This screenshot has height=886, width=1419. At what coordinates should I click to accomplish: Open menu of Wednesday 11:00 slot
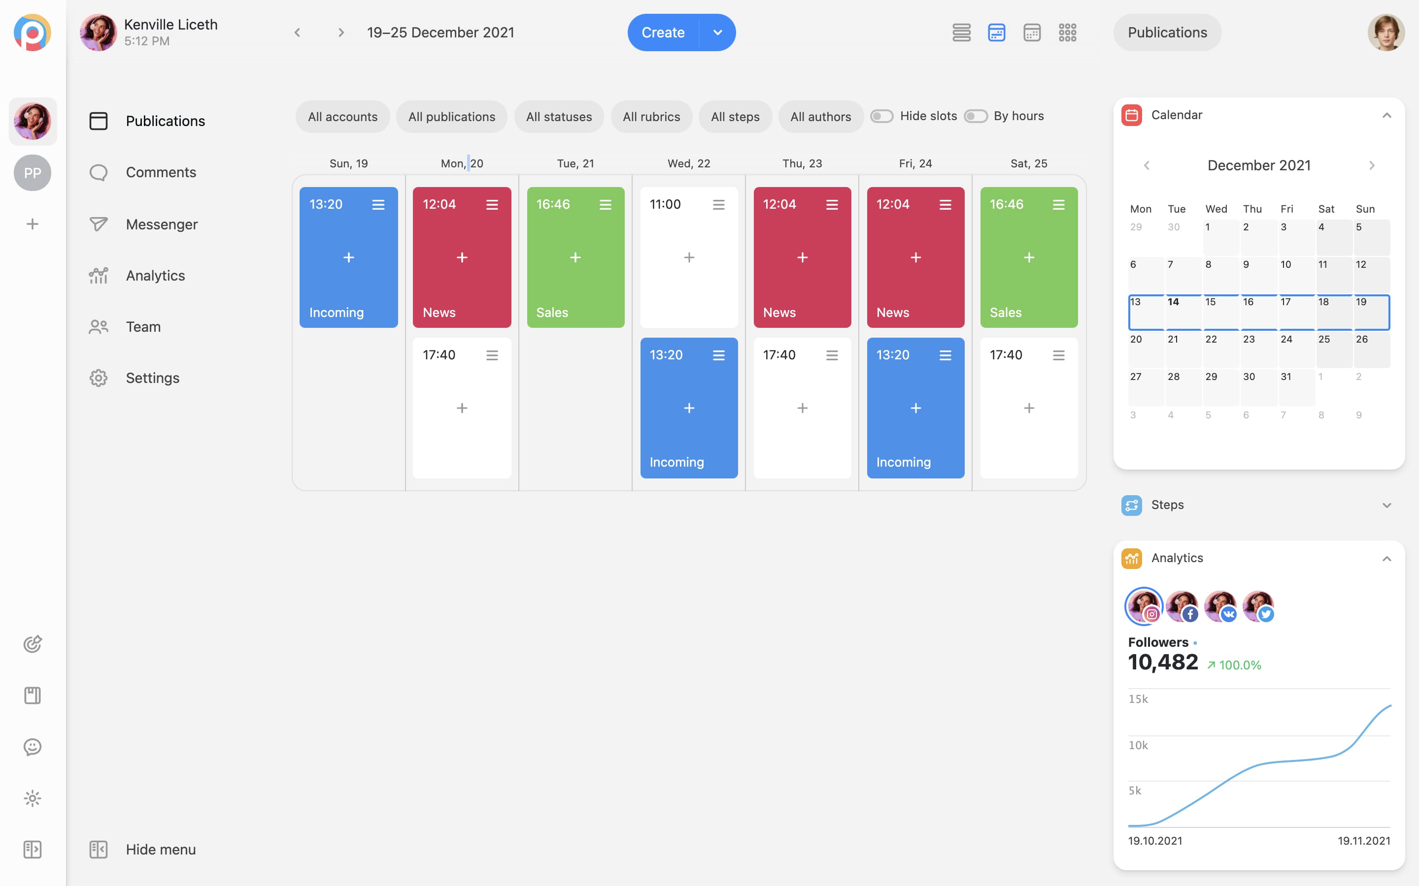coord(718,204)
